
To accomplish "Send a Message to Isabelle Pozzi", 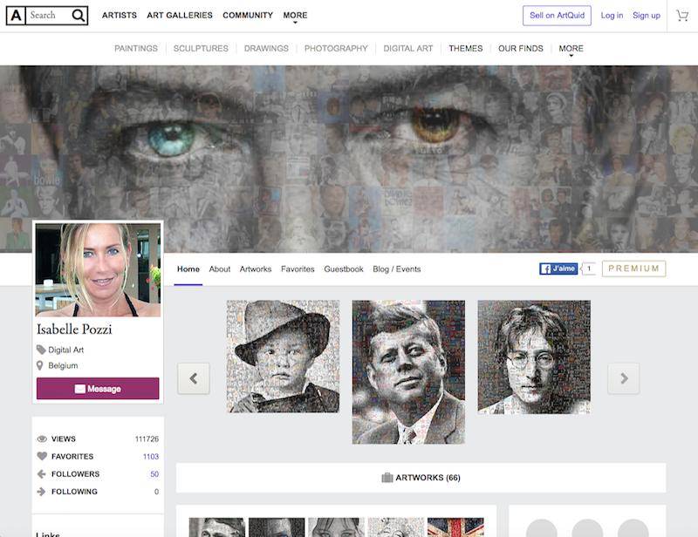I will point(98,389).
